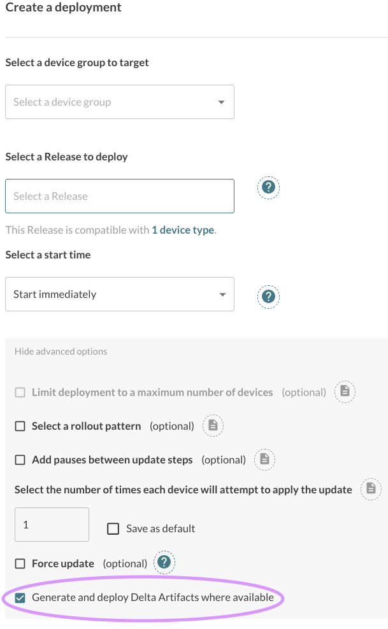
Task: Click help icon next to Release field
Action: pos(269,188)
